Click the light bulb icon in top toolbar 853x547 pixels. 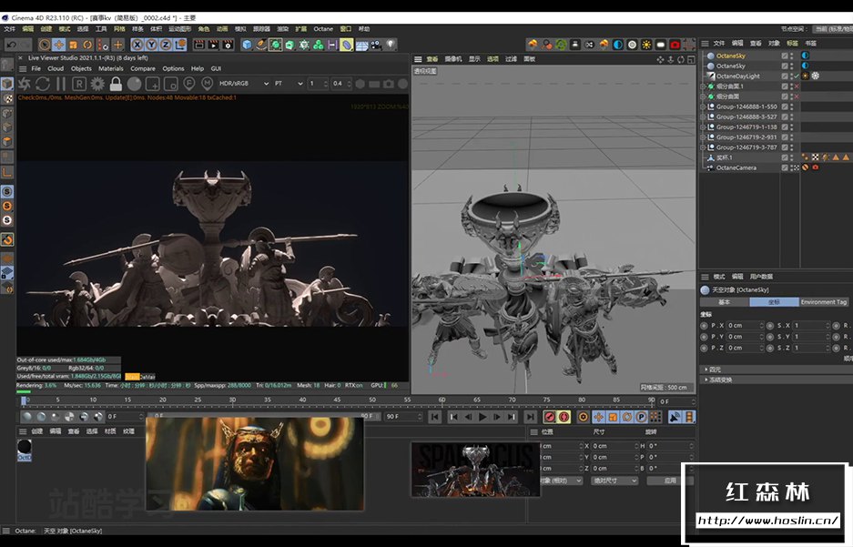point(391,44)
